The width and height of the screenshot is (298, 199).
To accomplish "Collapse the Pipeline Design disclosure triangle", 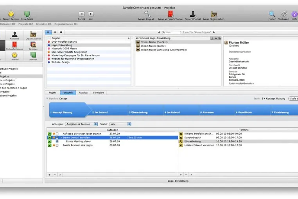I will (47, 98).
